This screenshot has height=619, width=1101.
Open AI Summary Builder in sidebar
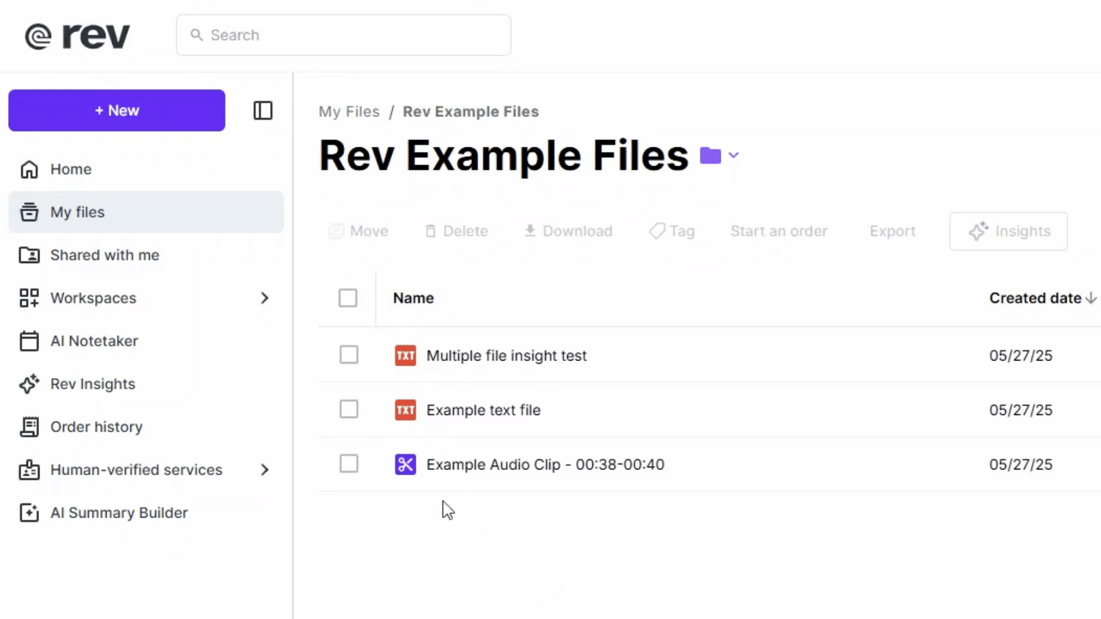146,513
